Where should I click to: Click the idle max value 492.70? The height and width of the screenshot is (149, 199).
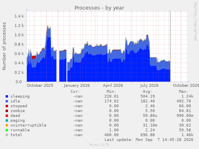[x=184, y=101]
